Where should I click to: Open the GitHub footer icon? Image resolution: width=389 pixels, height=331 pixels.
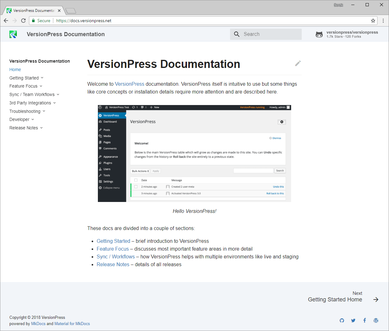[342, 320]
